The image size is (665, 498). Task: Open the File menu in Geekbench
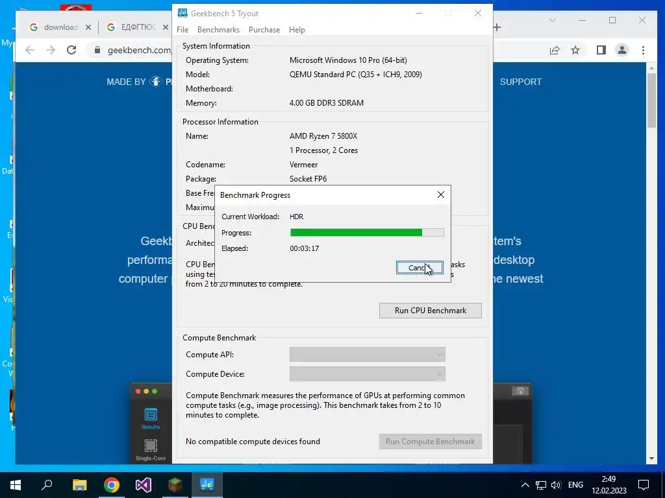tap(182, 30)
